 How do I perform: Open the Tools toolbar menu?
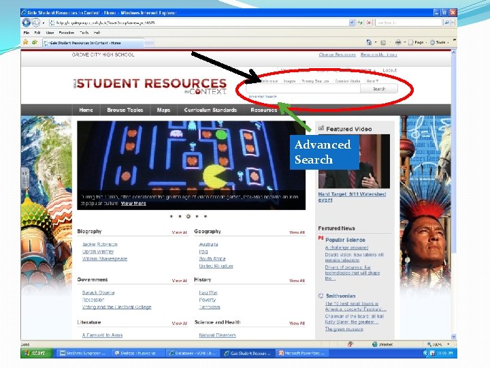[x=440, y=42]
